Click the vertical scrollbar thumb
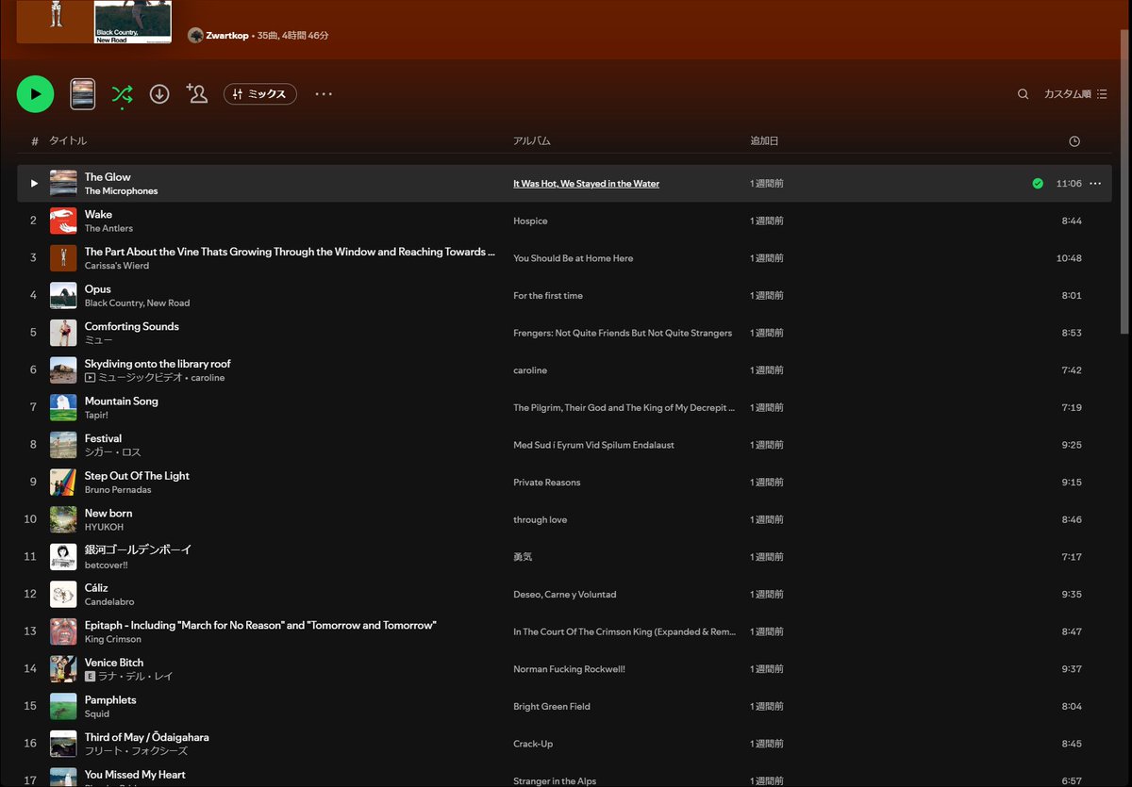1132x787 pixels. (x=1123, y=181)
